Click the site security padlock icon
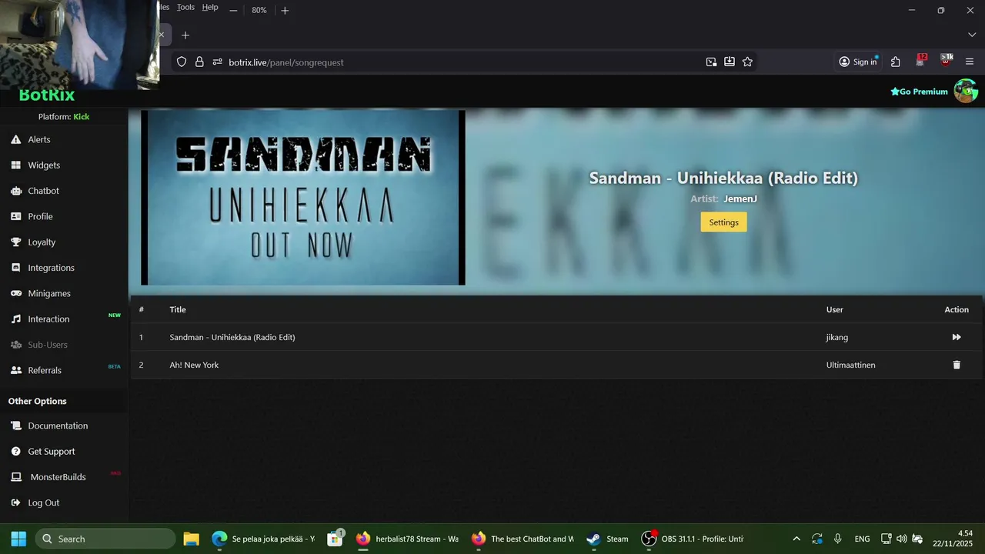Viewport: 985px width, 554px height. coord(199,62)
